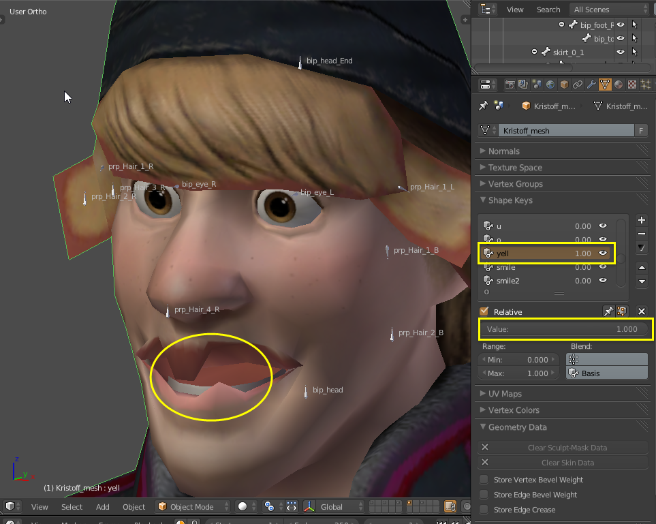Open the 3D View editor type selector
Image resolution: width=656 pixels, height=524 pixels.
(12, 507)
